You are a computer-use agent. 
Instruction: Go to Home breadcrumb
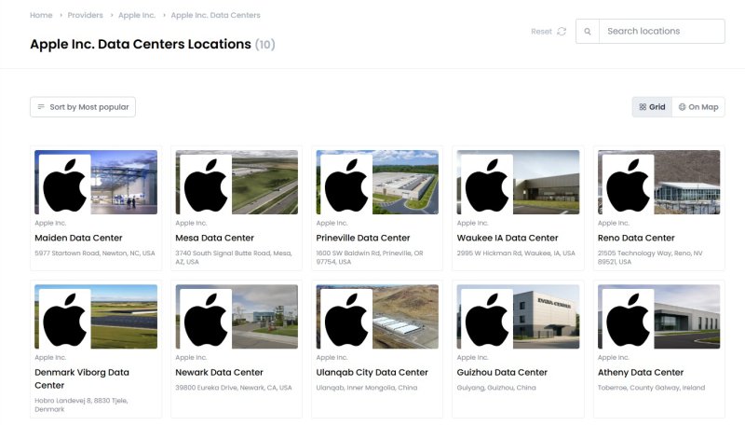41,16
